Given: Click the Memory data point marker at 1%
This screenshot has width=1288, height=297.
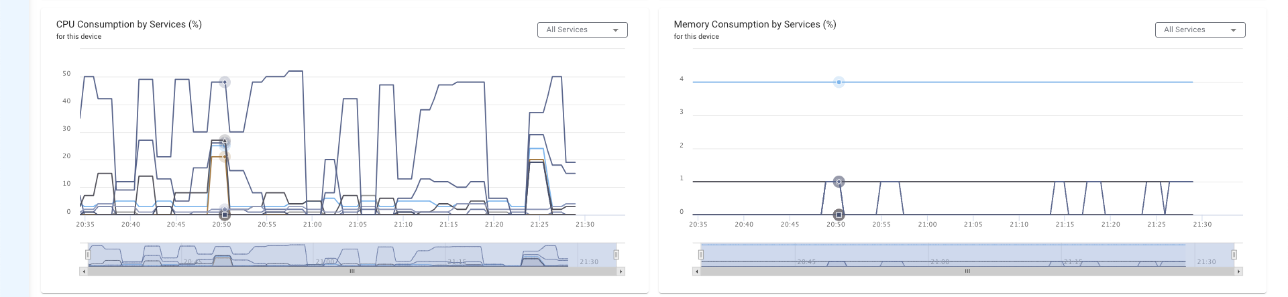Looking at the screenshot, I should (839, 182).
